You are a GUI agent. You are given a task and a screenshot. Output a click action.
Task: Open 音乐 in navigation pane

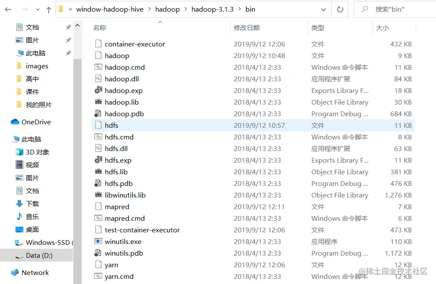(32, 216)
